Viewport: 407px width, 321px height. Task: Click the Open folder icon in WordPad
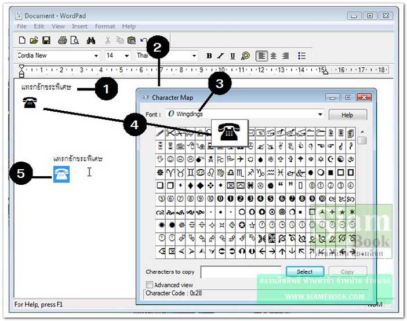(34, 40)
